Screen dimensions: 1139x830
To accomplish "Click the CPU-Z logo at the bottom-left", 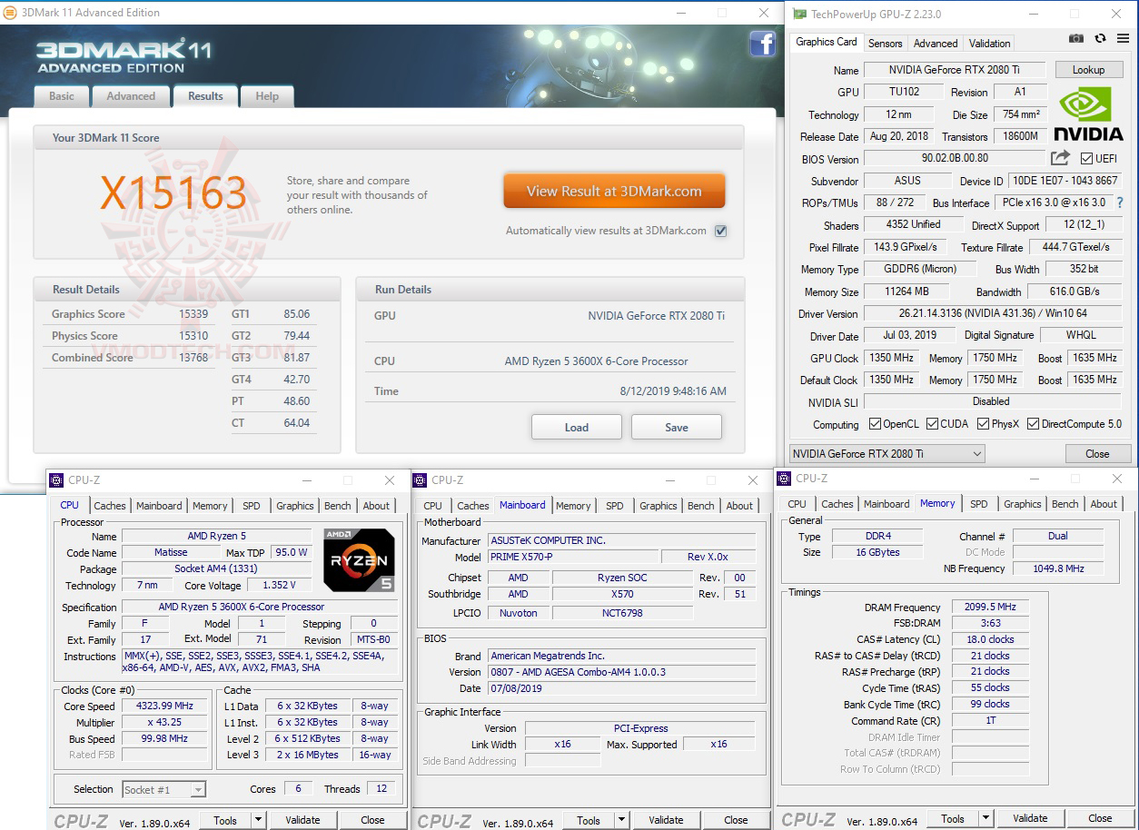I will point(80,819).
